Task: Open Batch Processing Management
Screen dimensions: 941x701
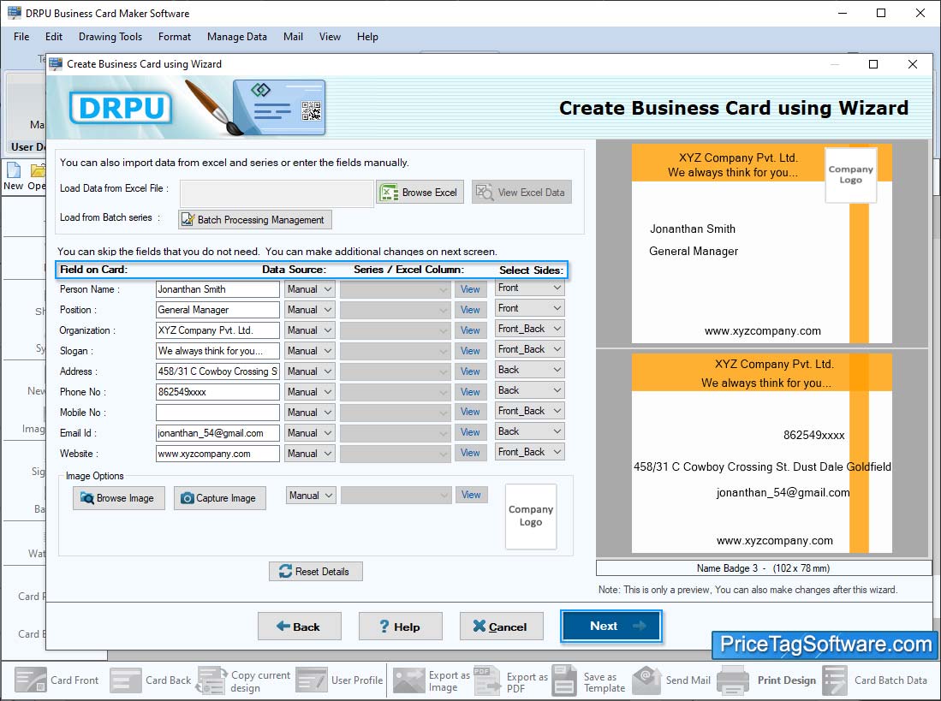Action: [x=254, y=219]
